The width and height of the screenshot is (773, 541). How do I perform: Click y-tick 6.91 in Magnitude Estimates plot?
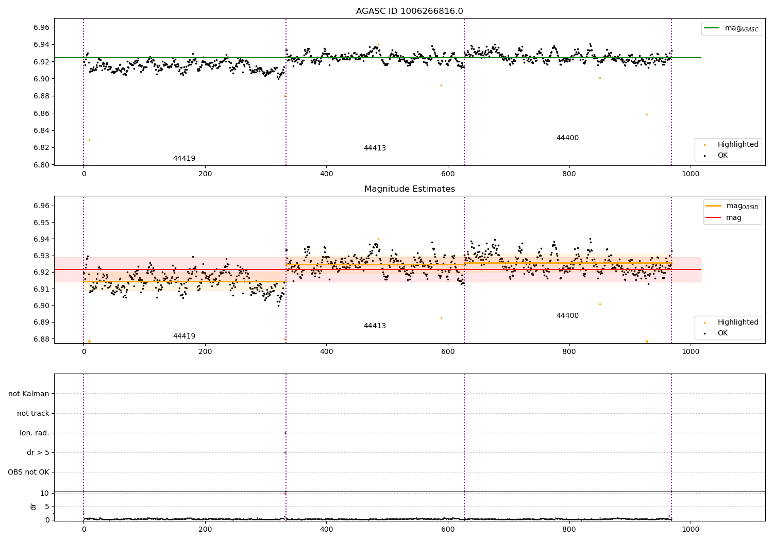click(x=41, y=289)
